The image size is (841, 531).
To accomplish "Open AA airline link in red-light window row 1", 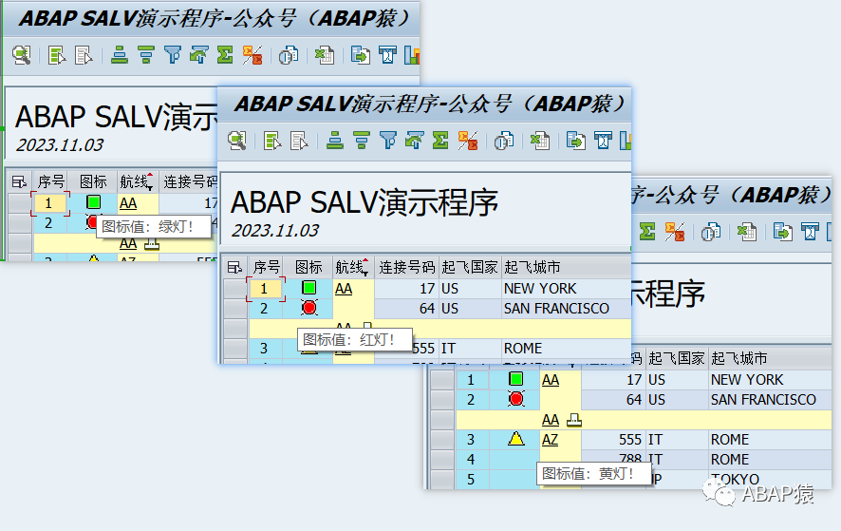I will (344, 289).
